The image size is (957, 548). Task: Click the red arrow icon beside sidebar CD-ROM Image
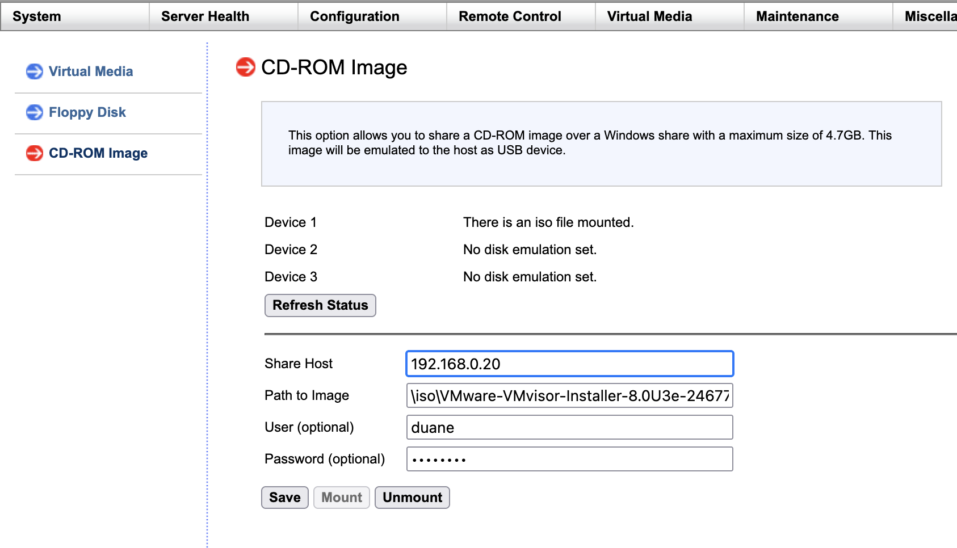tap(35, 153)
